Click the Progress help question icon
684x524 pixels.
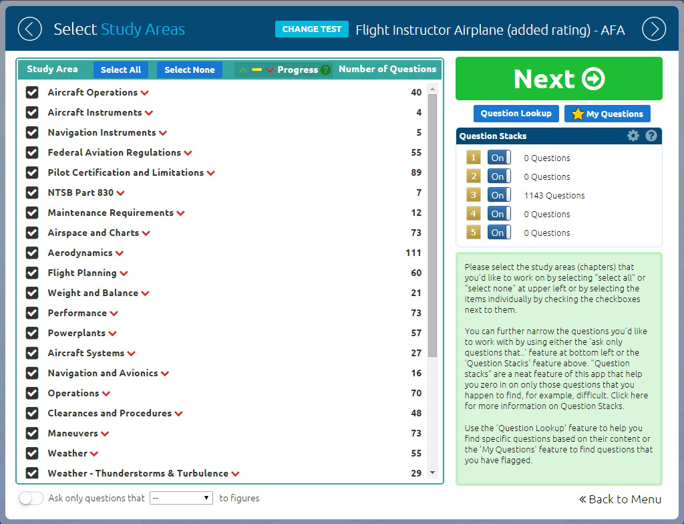325,70
